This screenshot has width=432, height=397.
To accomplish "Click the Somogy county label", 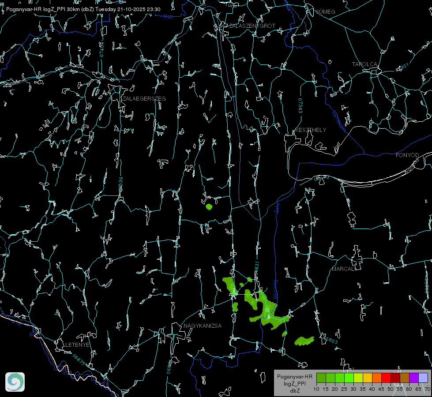I will [x=275, y=290].
